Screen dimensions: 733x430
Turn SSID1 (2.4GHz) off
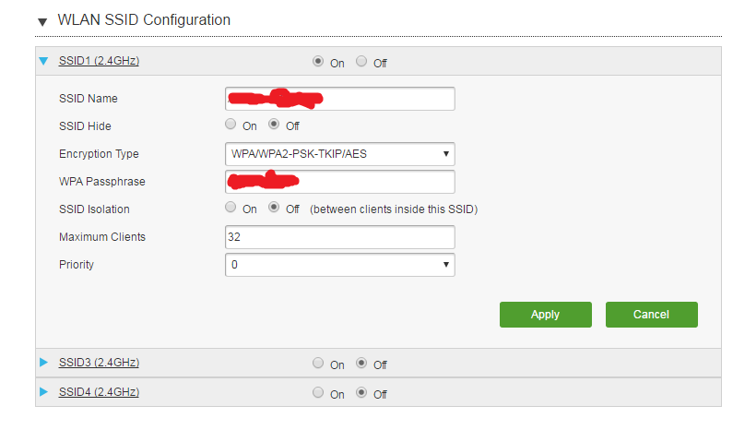(361, 61)
